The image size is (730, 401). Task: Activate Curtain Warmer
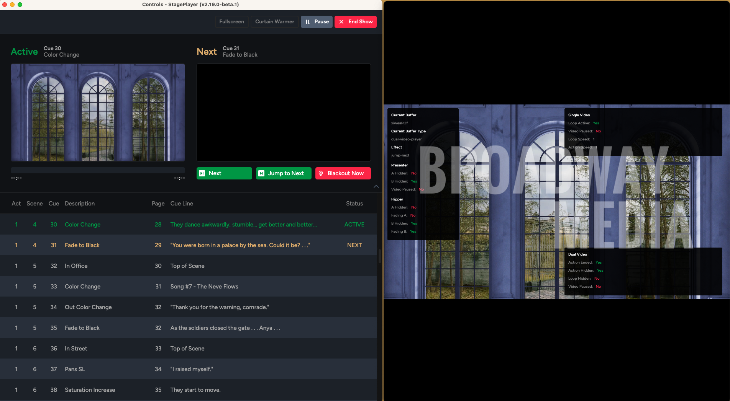pos(275,22)
